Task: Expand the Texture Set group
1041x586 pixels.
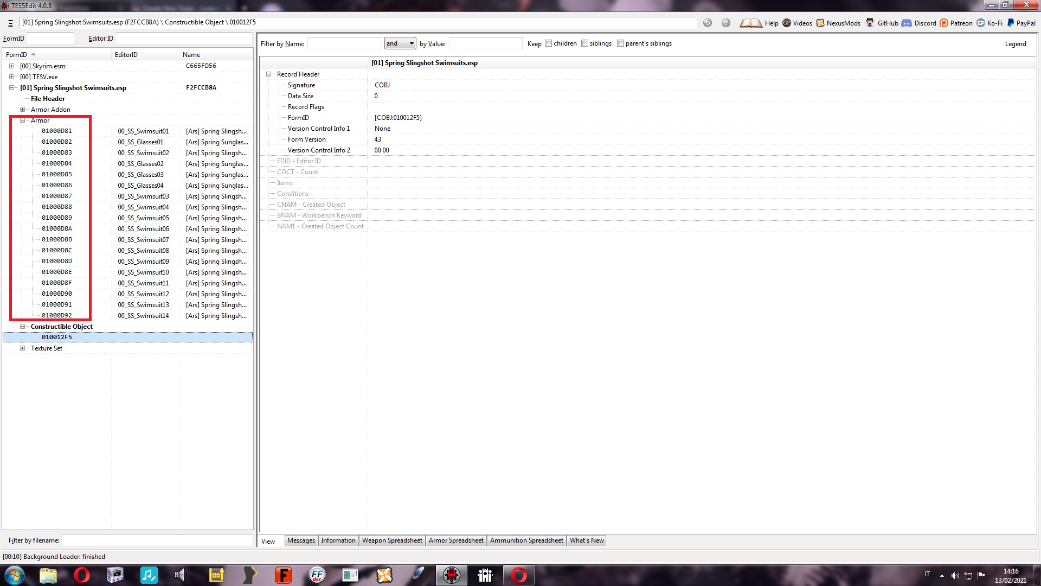Action: [22, 348]
